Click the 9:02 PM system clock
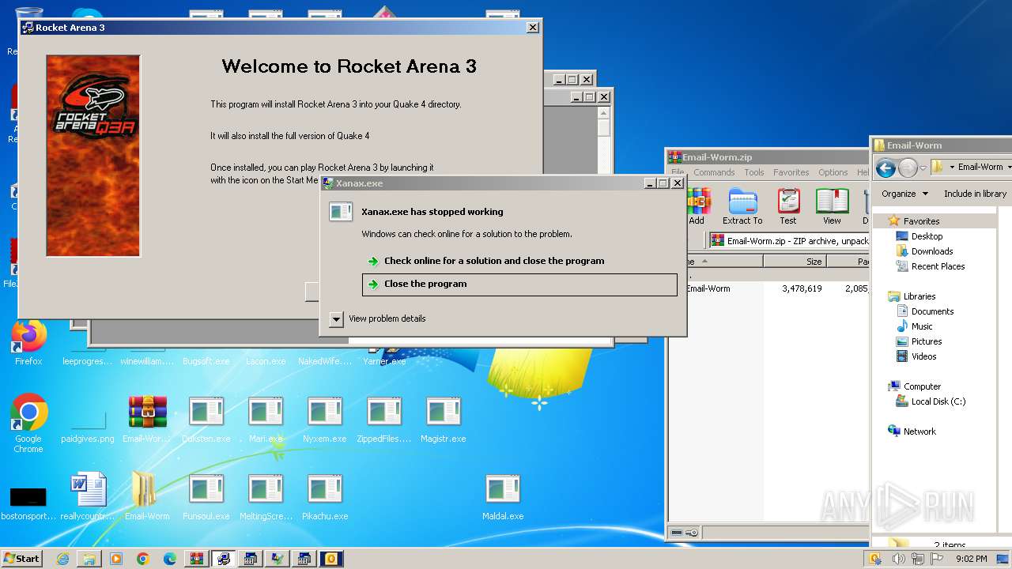 [971, 559]
